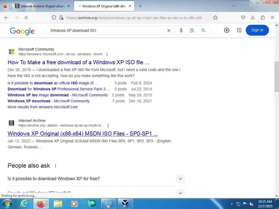Open the Firefox hamburger application menu
The image size is (279, 209).
272,17
